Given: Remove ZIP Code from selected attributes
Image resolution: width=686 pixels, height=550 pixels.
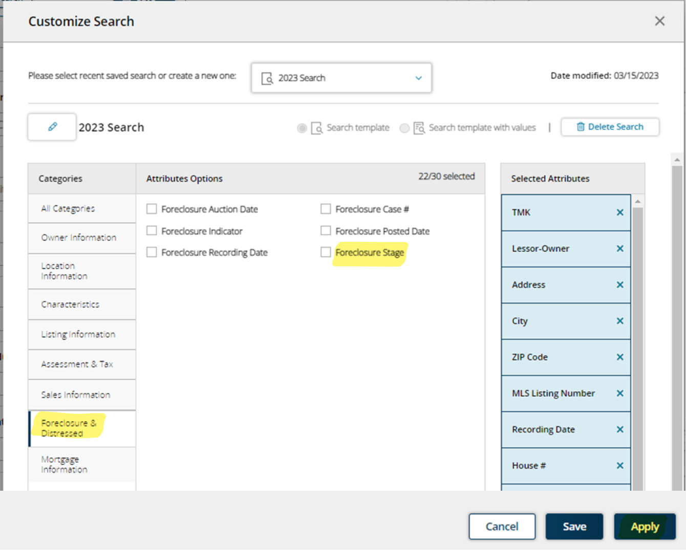Looking at the screenshot, I should click(620, 357).
